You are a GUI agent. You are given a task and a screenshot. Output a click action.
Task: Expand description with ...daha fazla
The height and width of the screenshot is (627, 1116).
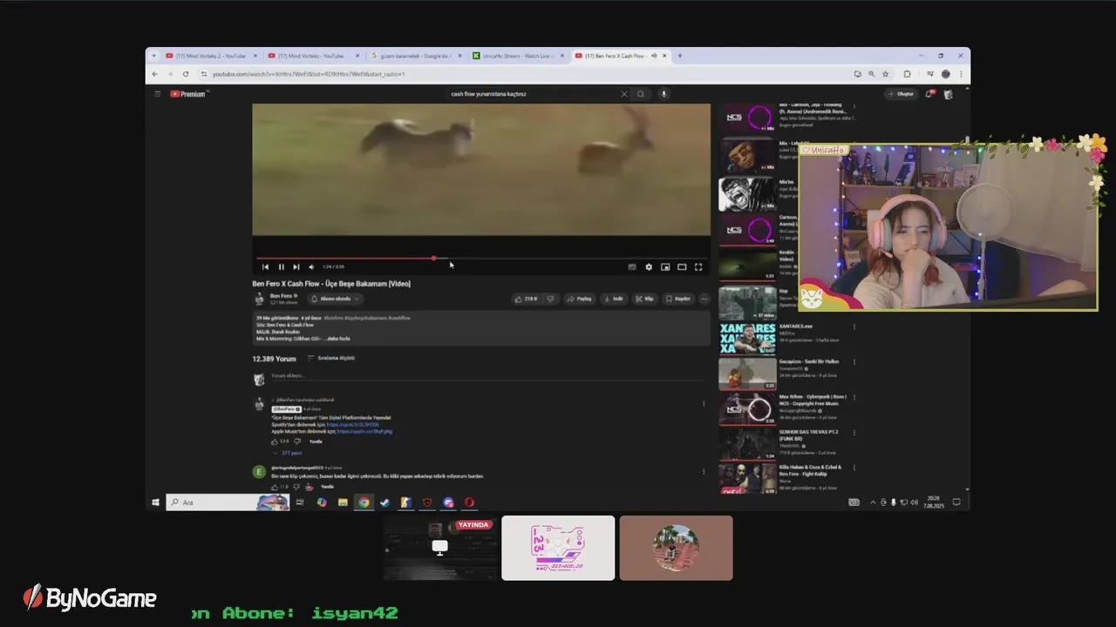tap(337, 339)
